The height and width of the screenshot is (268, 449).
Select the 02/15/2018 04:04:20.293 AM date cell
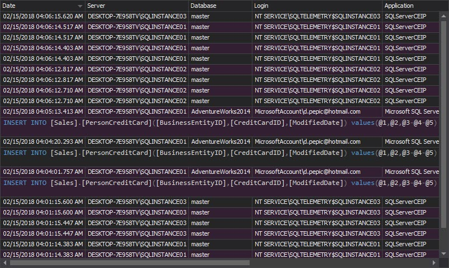[42, 142]
